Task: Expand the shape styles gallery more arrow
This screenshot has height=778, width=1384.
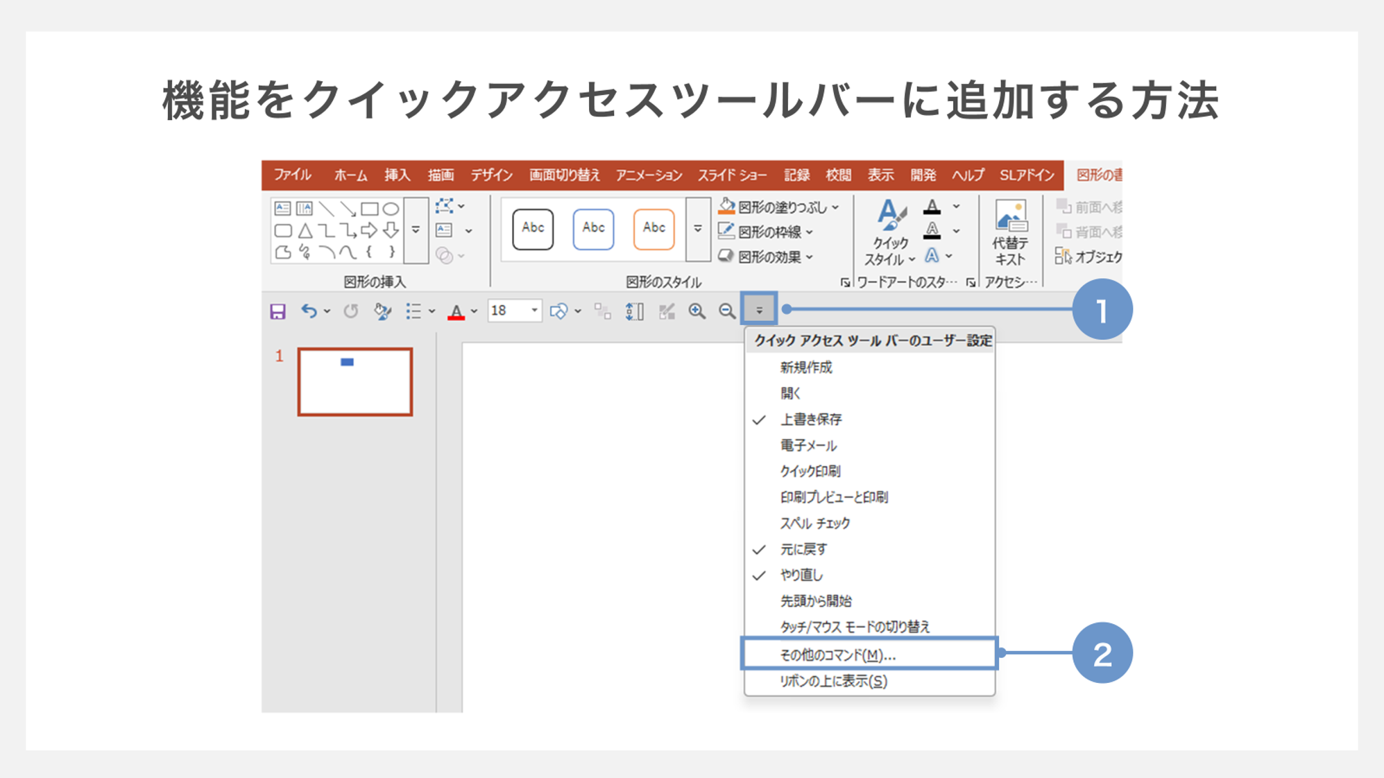Action: (x=698, y=229)
